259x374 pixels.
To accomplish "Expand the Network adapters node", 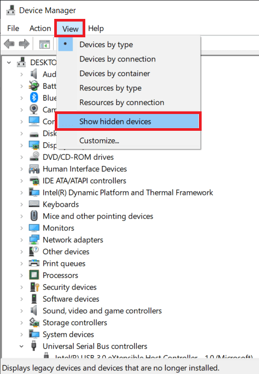I will click(x=22, y=240).
